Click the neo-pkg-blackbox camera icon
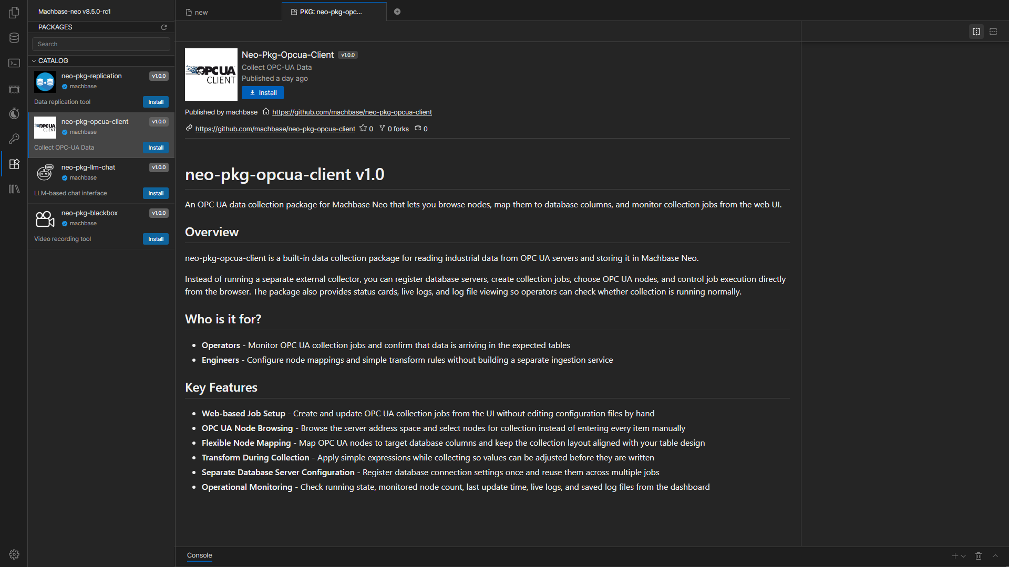This screenshot has width=1009, height=567. coord(45,219)
